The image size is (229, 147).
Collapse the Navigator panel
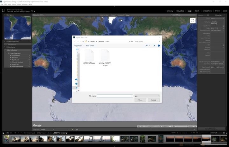pos(5,15)
